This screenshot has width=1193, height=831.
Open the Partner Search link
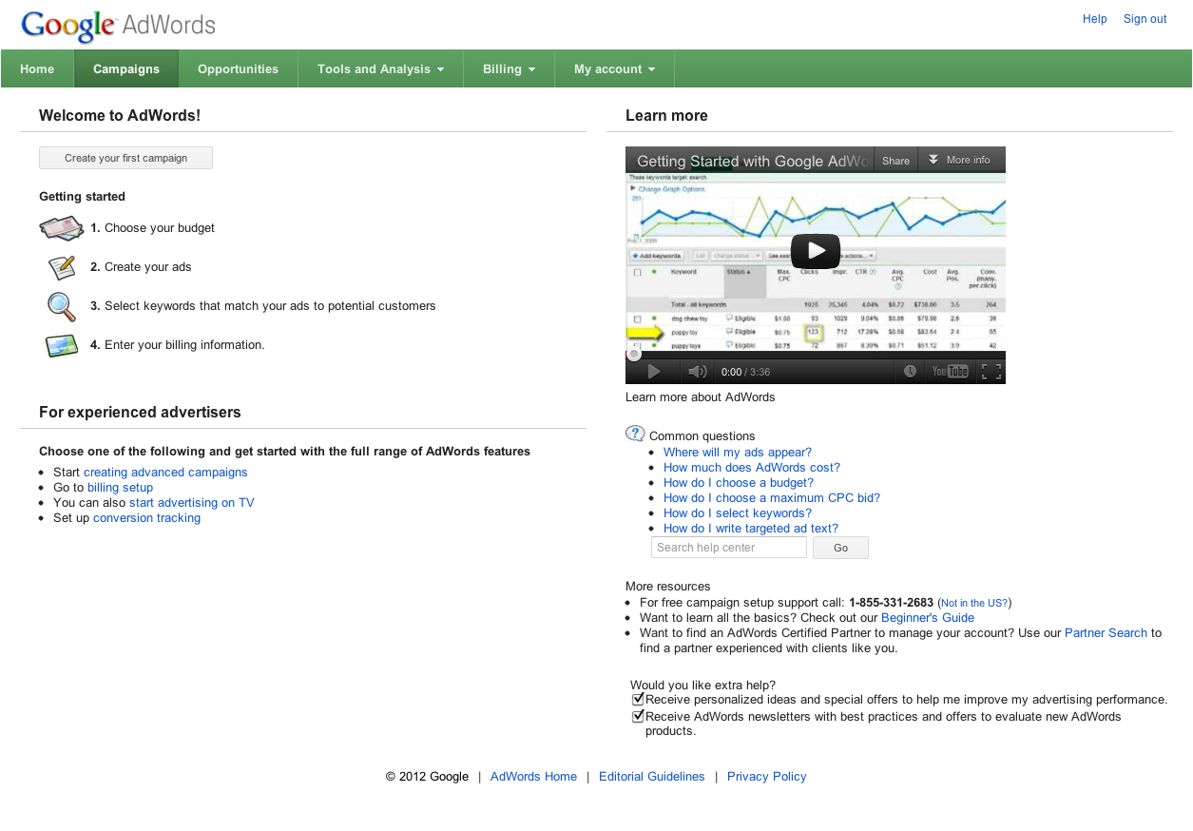pyautogui.click(x=1106, y=633)
